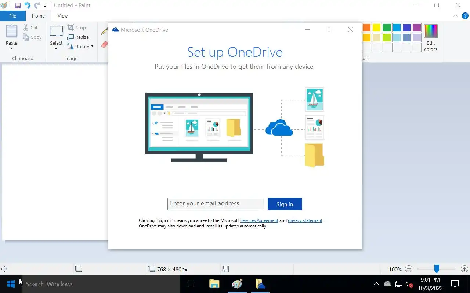
Task: Click the file size disk status icon
Action: 225,269
